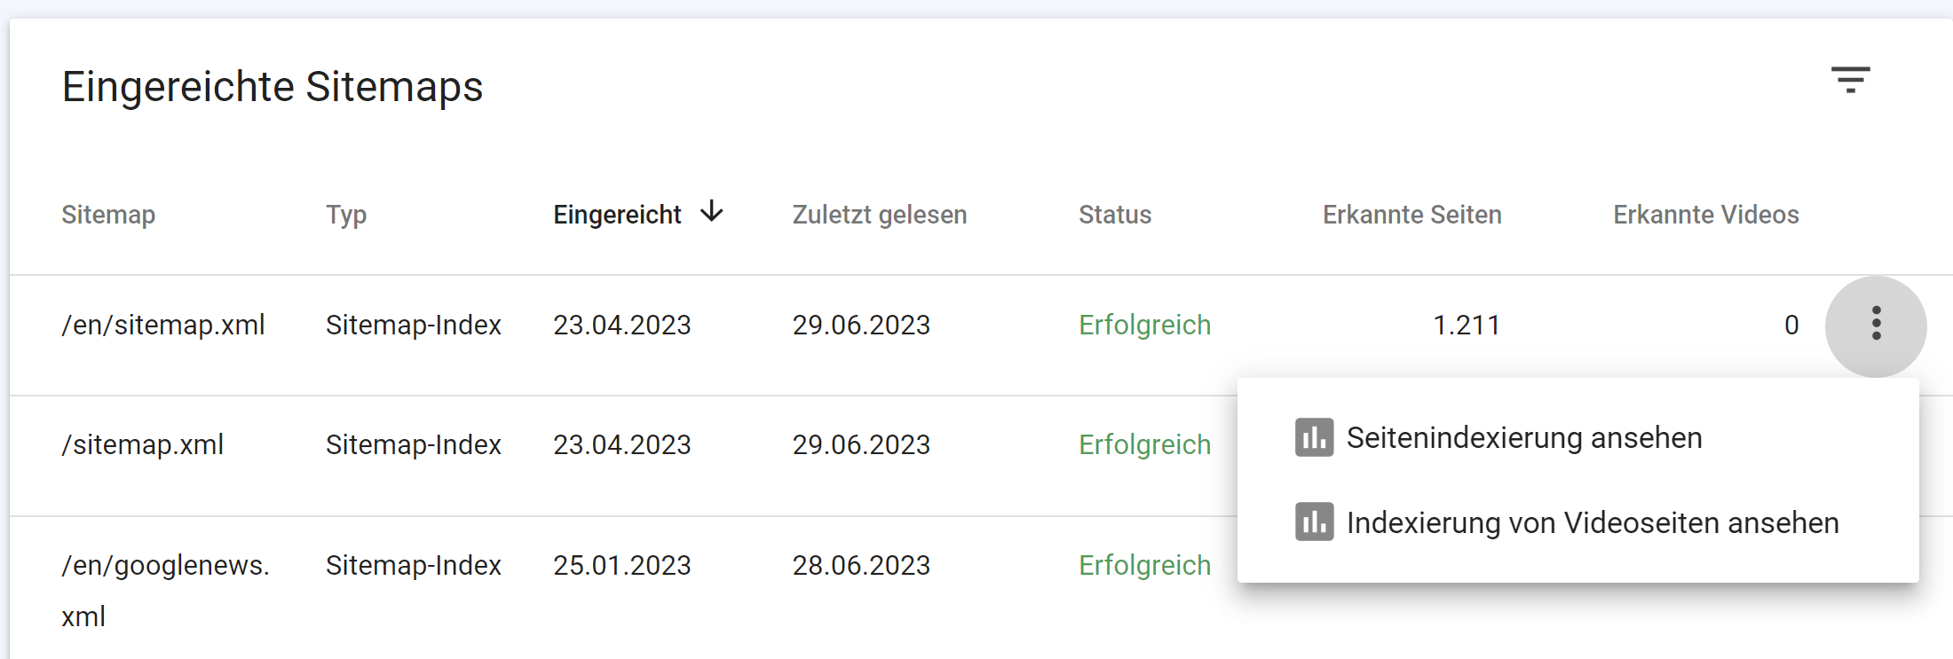Open the /sitemap.xml sitemap entry
Image resolution: width=1953 pixels, height=659 pixels.
[142, 444]
